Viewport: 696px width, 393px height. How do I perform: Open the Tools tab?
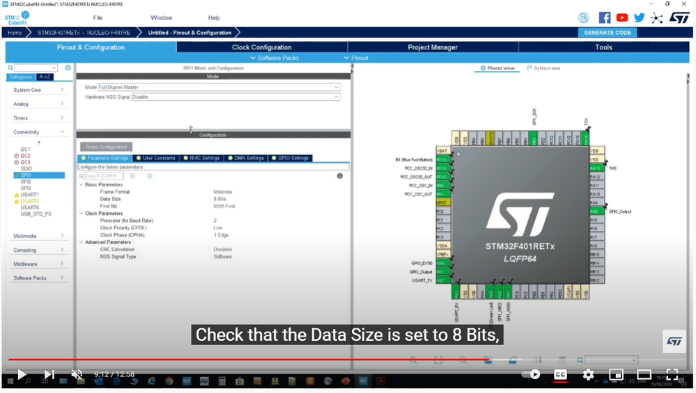[x=603, y=47]
